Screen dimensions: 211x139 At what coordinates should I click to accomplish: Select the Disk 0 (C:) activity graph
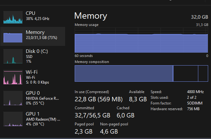pos(13,56)
